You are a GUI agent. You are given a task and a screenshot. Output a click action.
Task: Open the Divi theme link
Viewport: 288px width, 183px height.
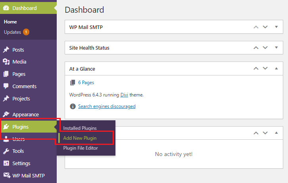124,95
